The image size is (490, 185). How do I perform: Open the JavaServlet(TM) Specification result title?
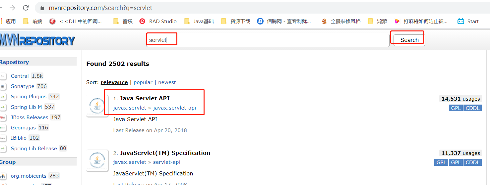(165, 153)
